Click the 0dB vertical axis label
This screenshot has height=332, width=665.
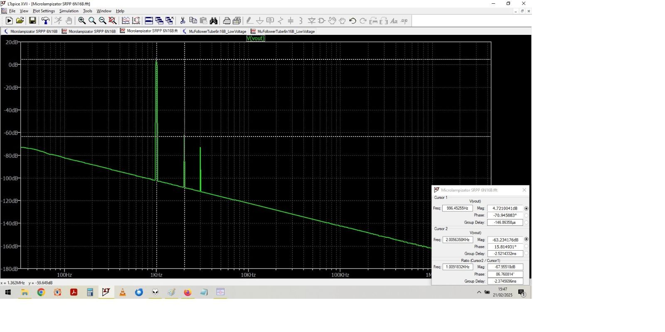point(13,65)
